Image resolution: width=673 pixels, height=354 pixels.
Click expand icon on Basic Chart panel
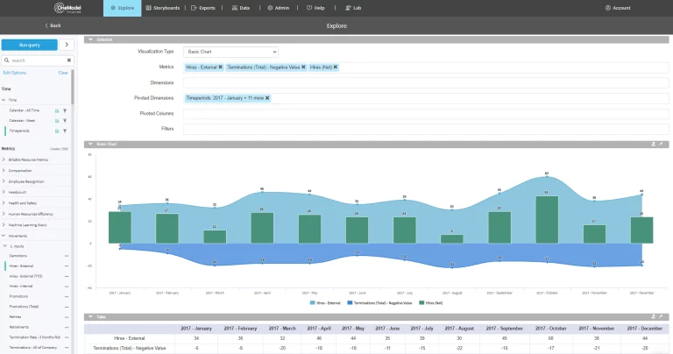point(661,145)
